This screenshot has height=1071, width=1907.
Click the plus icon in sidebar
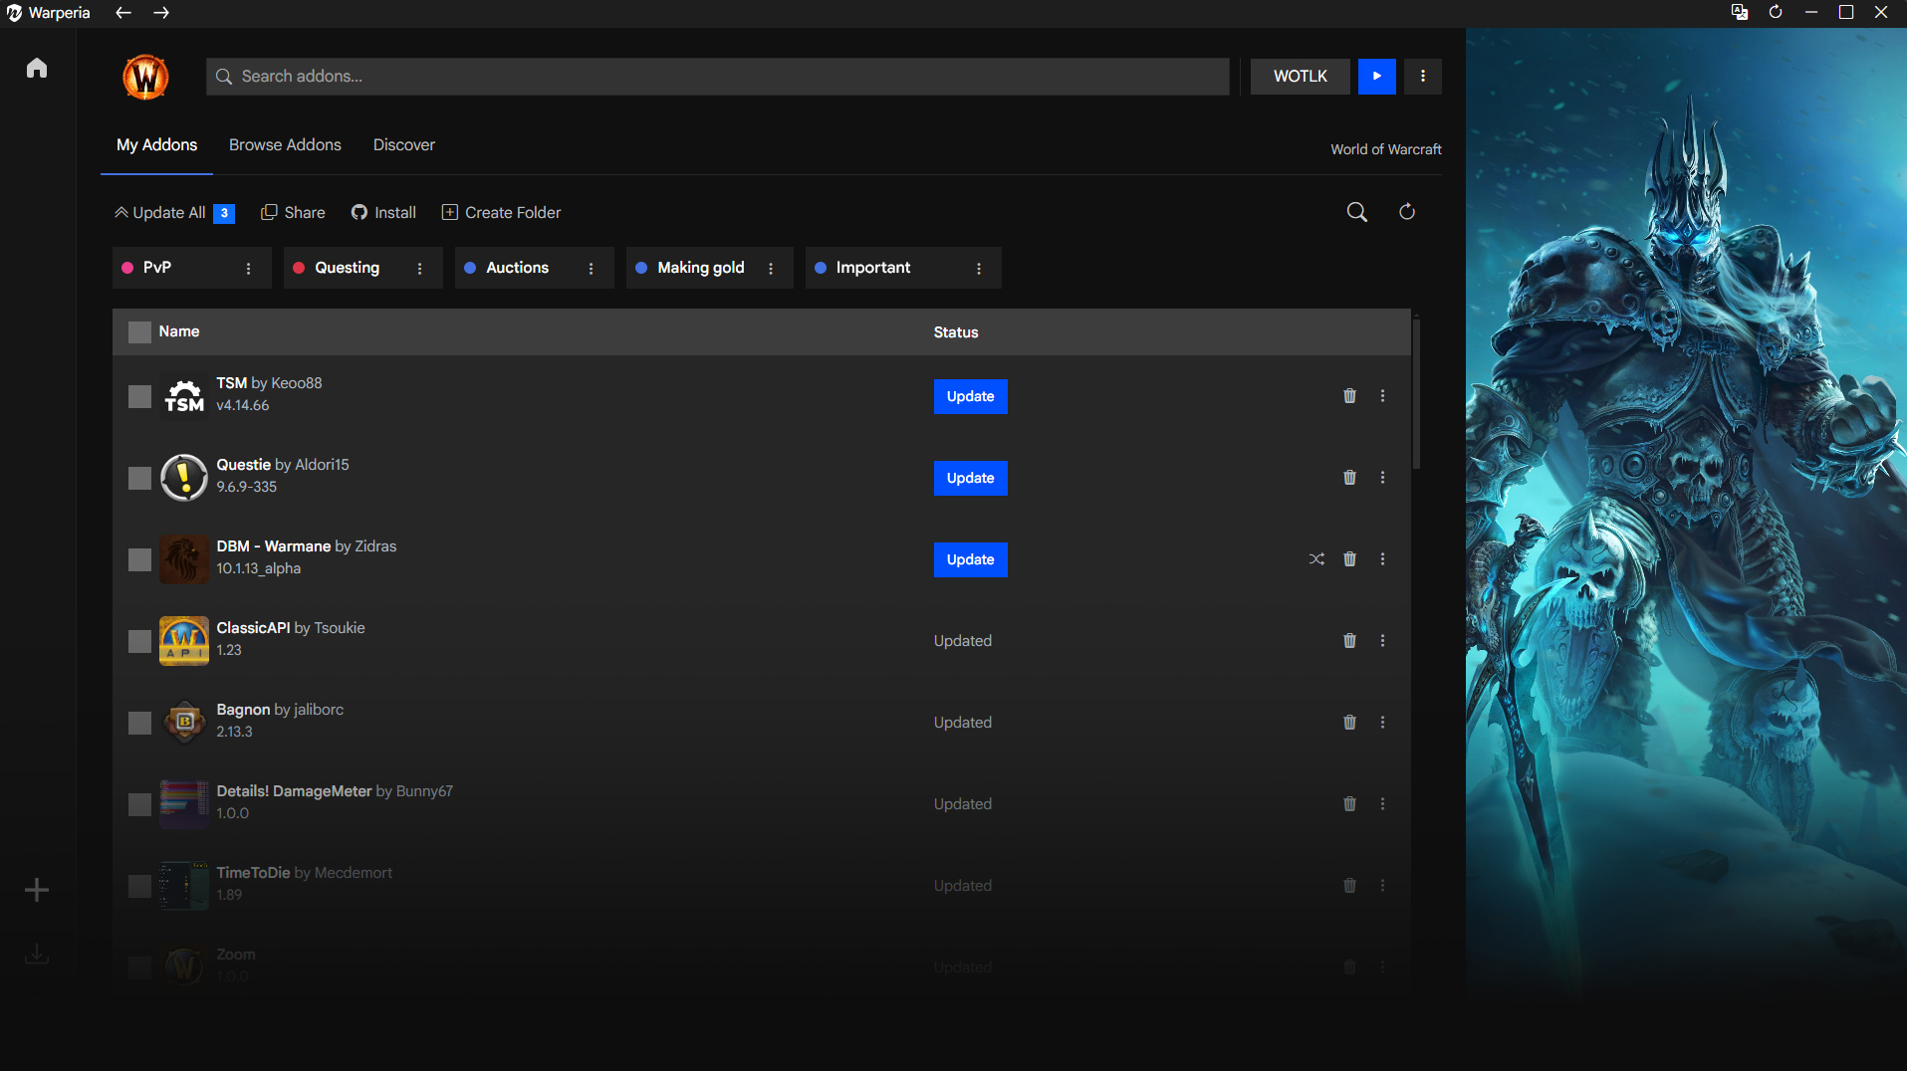(x=37, y=890)
